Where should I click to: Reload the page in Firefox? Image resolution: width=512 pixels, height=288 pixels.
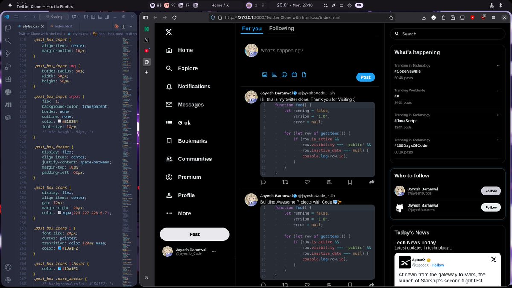(174, 17)
